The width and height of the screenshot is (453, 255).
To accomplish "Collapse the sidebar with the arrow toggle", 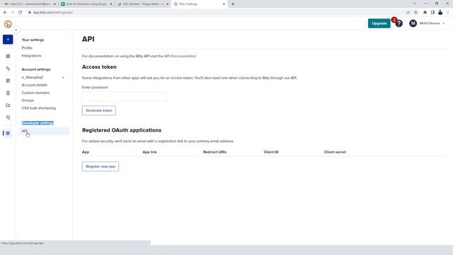I will [x=16, y=30].
